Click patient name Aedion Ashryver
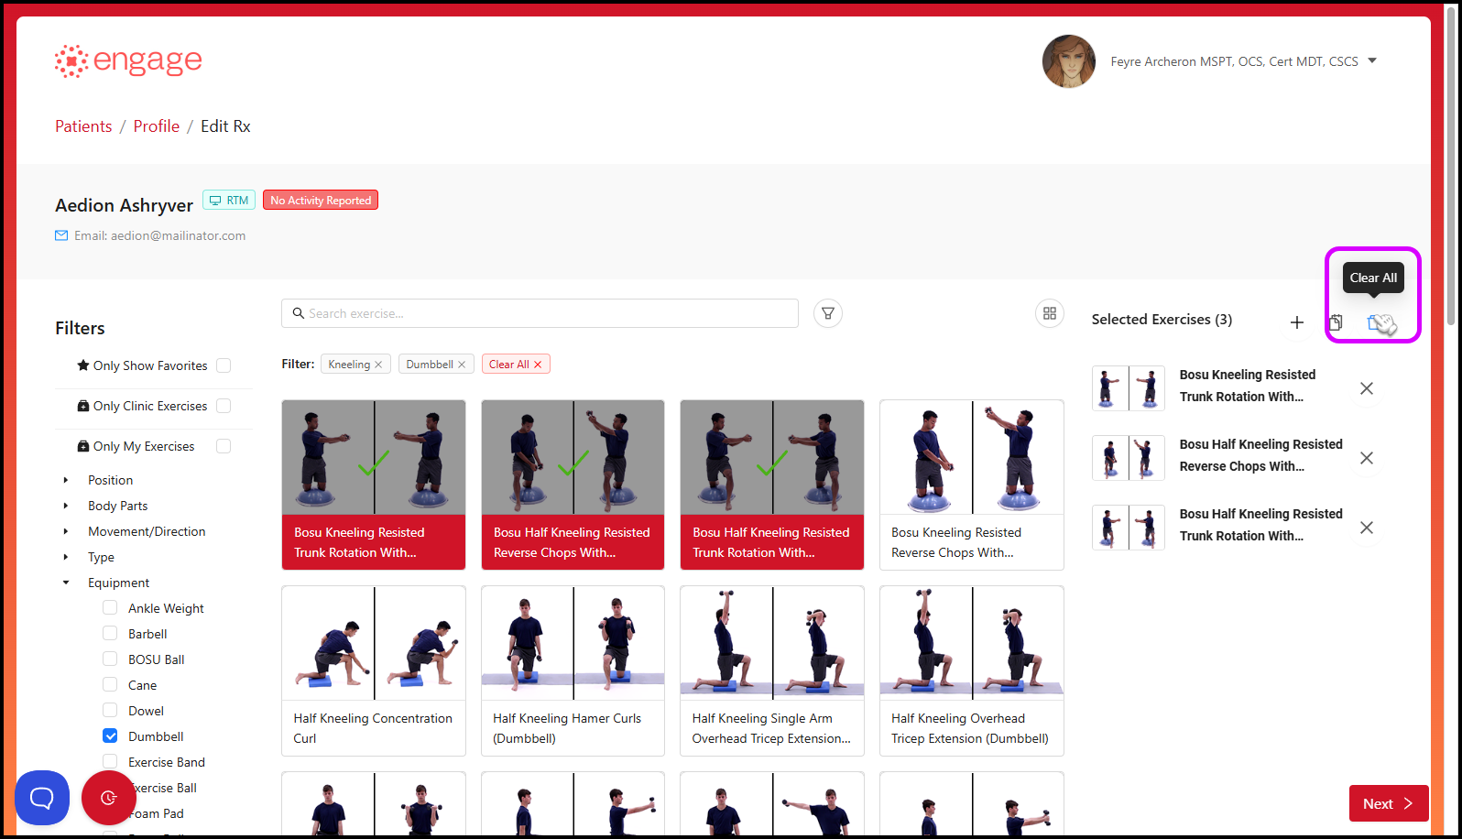The image size is (1462, 839). (124, 205)
